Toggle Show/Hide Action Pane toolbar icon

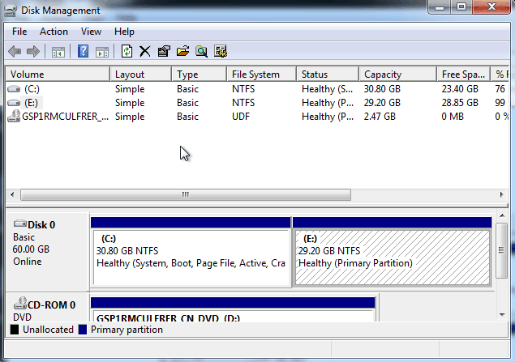coord(102,52)
